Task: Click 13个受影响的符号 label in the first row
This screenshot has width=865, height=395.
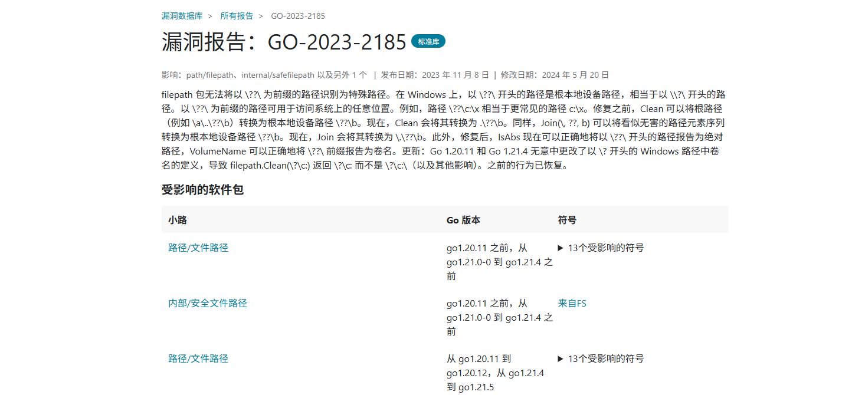Action: [x=605, y=248]
